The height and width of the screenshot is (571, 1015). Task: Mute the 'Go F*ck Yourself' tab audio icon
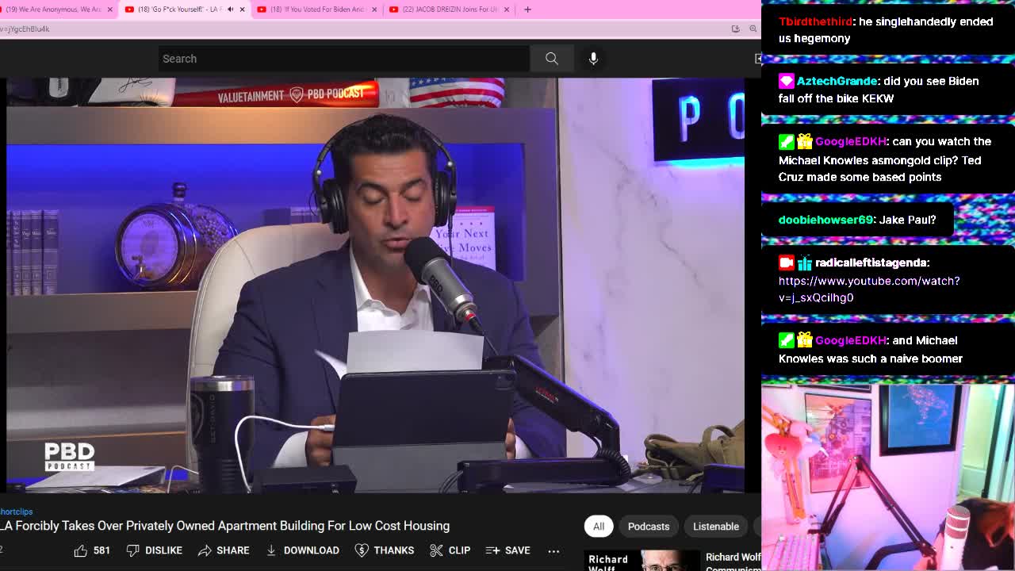click(x=231, y=10)
